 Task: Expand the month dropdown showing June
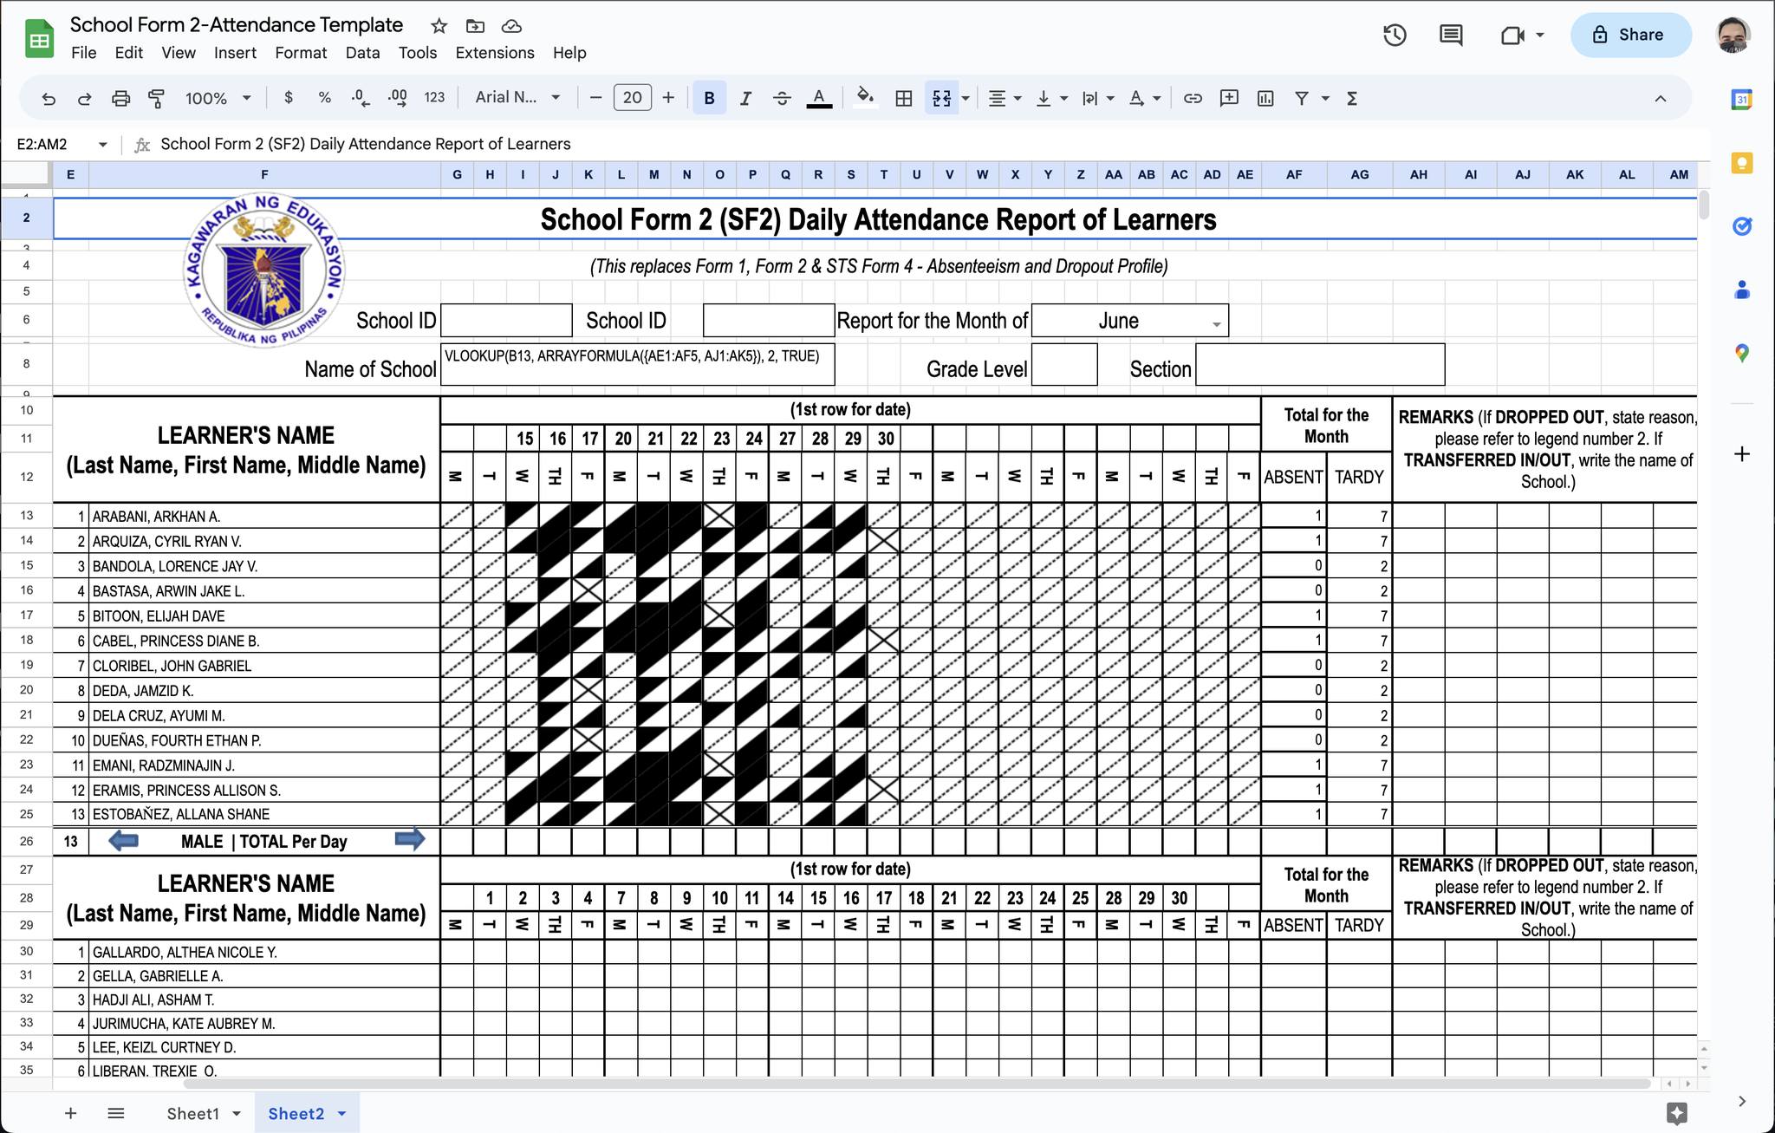(1216, 324)
